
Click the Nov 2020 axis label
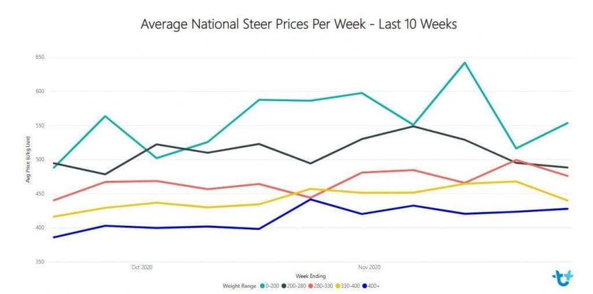point(370,267)
